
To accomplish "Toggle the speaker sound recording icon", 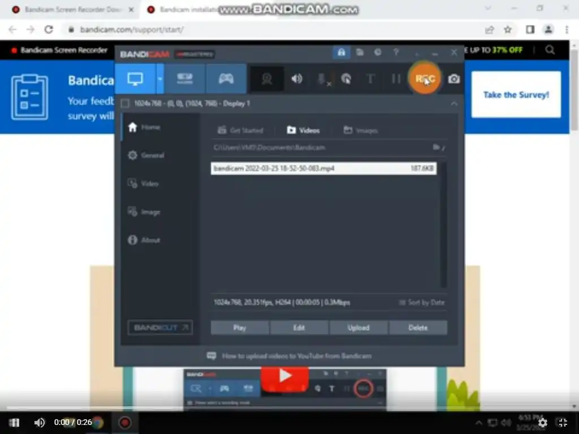I will coord(296,79).
